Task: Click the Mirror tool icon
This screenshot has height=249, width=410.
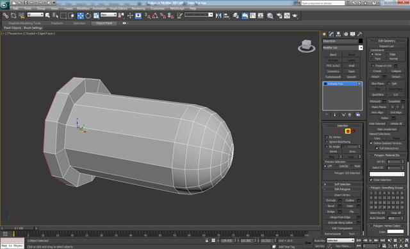Action: click(218, 15)
